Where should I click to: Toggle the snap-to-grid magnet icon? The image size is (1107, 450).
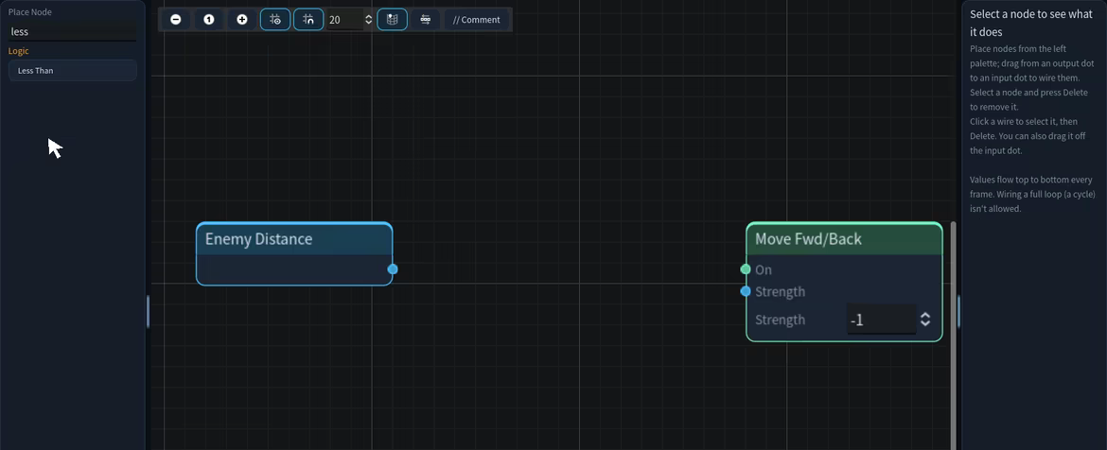click(x=308, y=20)
